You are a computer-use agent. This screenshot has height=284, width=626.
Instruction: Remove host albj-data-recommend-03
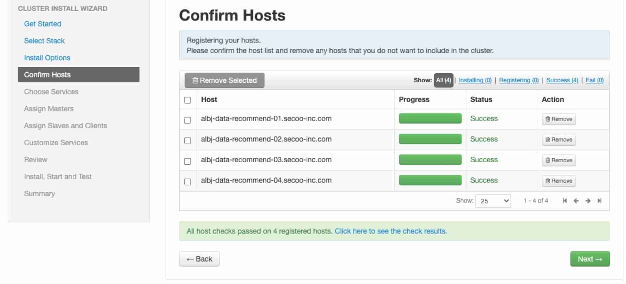point(559,160)
